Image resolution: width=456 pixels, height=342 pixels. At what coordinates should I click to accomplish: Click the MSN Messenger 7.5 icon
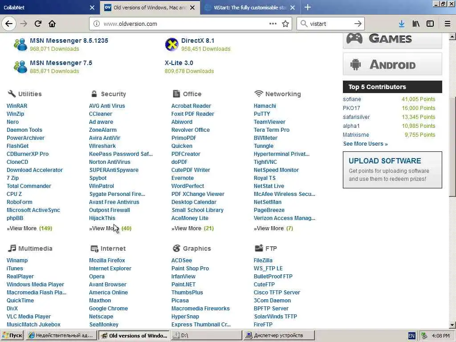[20, 67]
